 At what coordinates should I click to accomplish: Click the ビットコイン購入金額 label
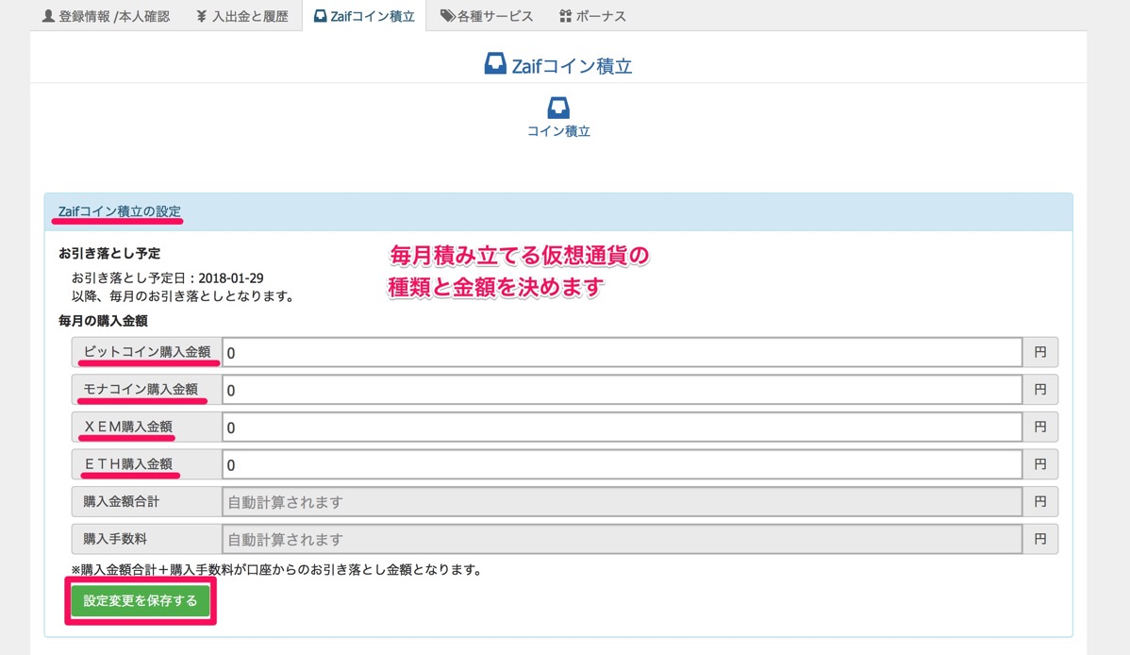click(x=147, y=351)
